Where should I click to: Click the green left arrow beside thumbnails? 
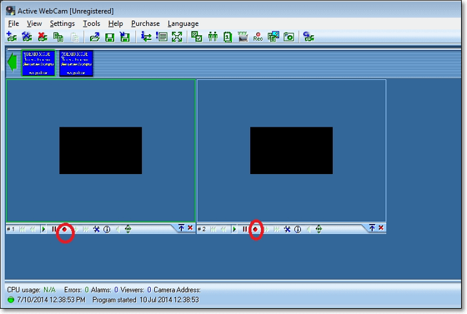12,63
